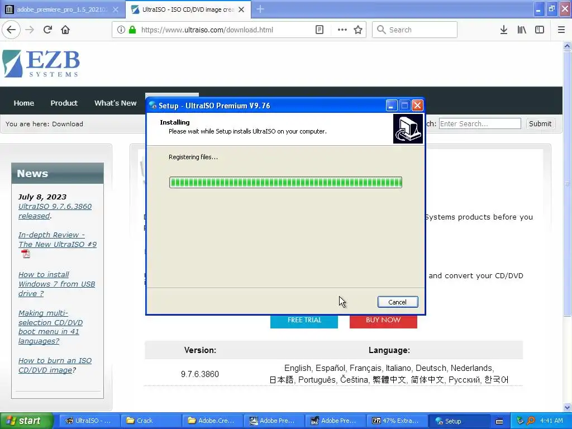Image resolution: width=572 pixels, height=429 pixels.
Task: Click the on-screen keyboard tray icon
Action: (499, 421)
